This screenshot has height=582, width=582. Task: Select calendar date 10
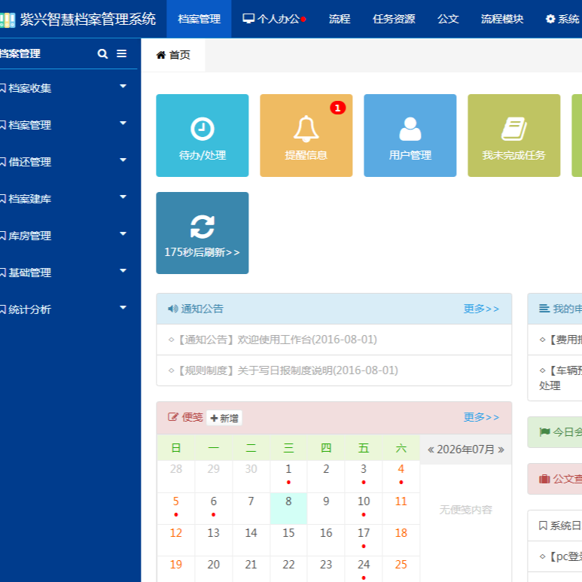[364, 508]
